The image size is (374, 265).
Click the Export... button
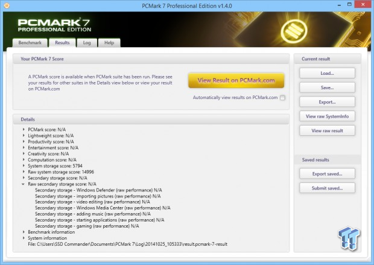(327, 102)
